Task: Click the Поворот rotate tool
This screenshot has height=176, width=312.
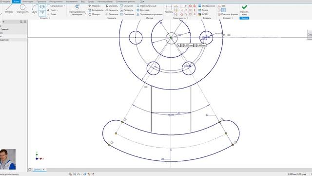Action: pyautogui.click(x=95, y=14)
